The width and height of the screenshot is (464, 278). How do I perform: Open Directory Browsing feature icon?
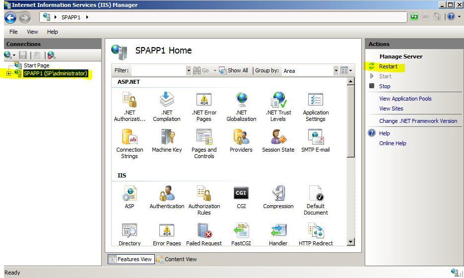tap(130, 234)
